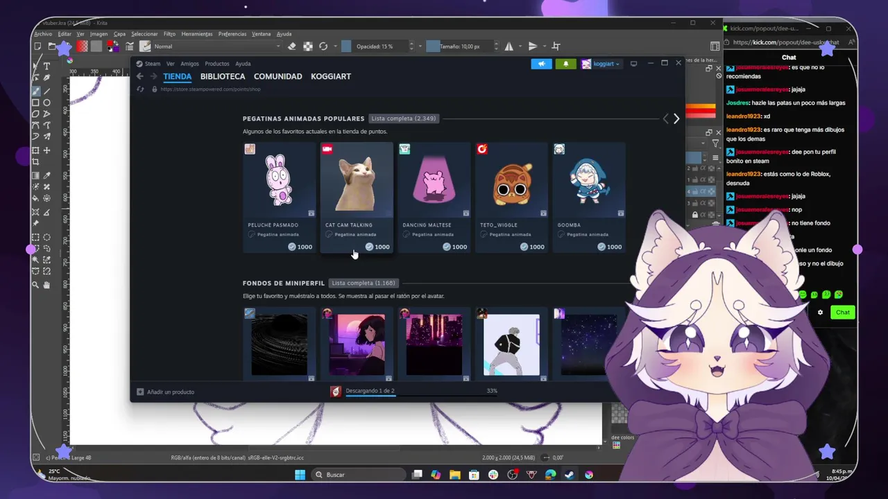
Task: Select the Measure tool in Krita toolbox
Action: [x=46, y=211]
